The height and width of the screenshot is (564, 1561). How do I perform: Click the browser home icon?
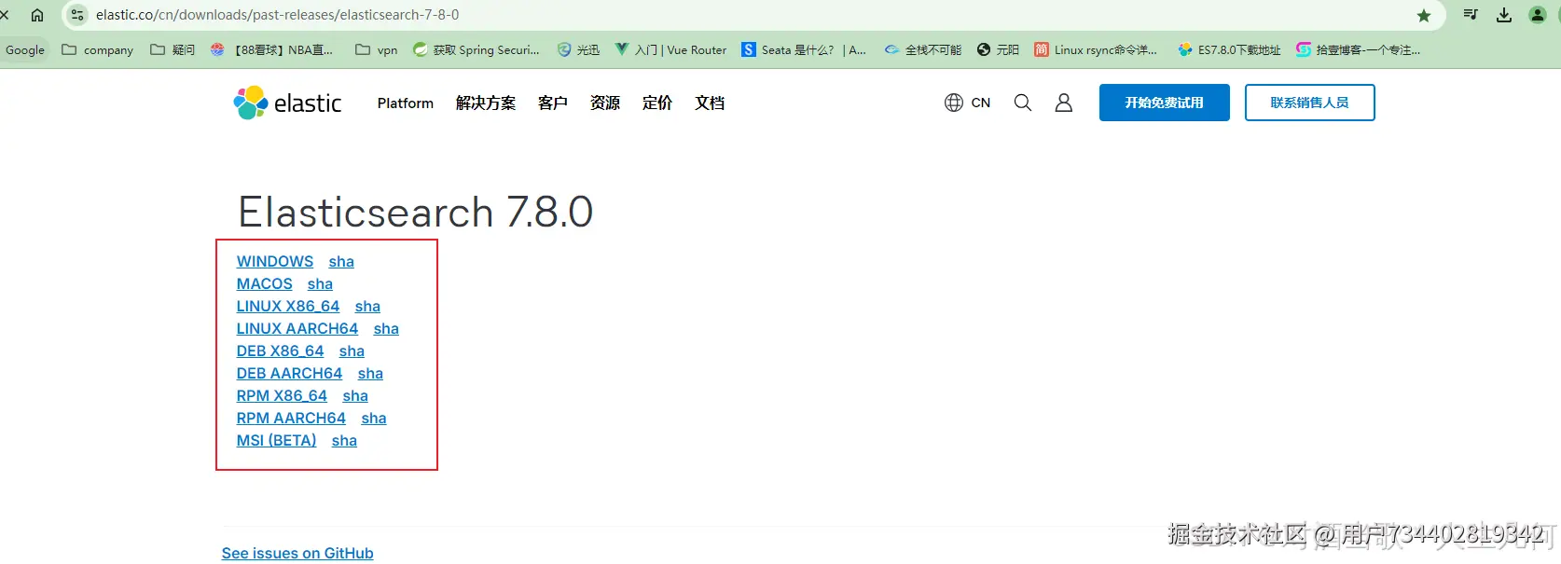coord(37,15)
